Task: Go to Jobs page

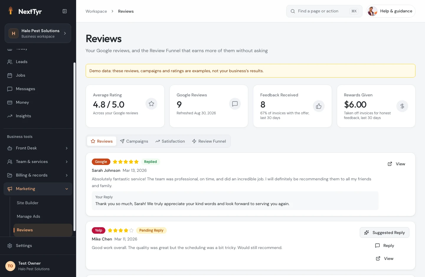Action: tap(38, 75)
